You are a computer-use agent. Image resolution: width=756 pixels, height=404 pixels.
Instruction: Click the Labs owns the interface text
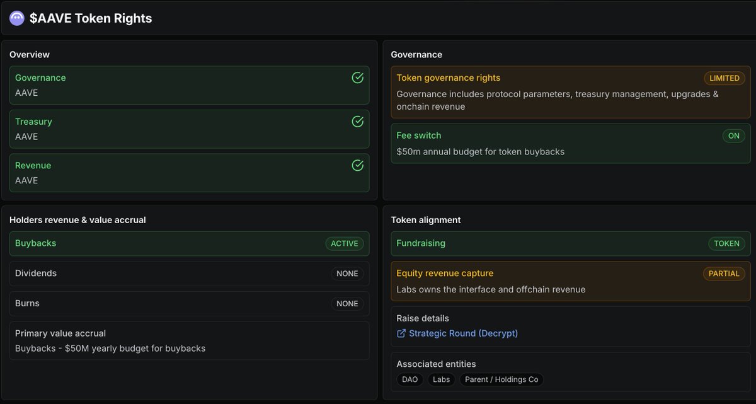coord(491,289)
